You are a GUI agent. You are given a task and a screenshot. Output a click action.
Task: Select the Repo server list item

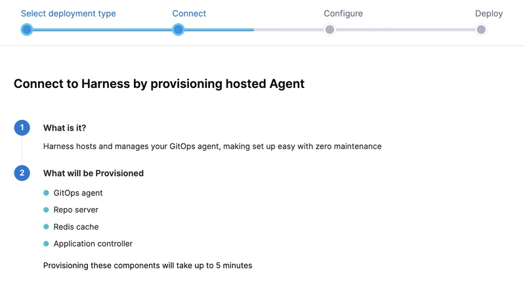click(x=76, y=210)
